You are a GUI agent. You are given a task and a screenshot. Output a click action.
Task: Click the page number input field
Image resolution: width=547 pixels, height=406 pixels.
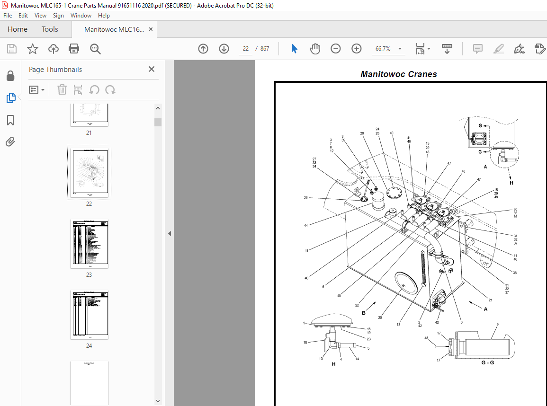coord(246,49)
